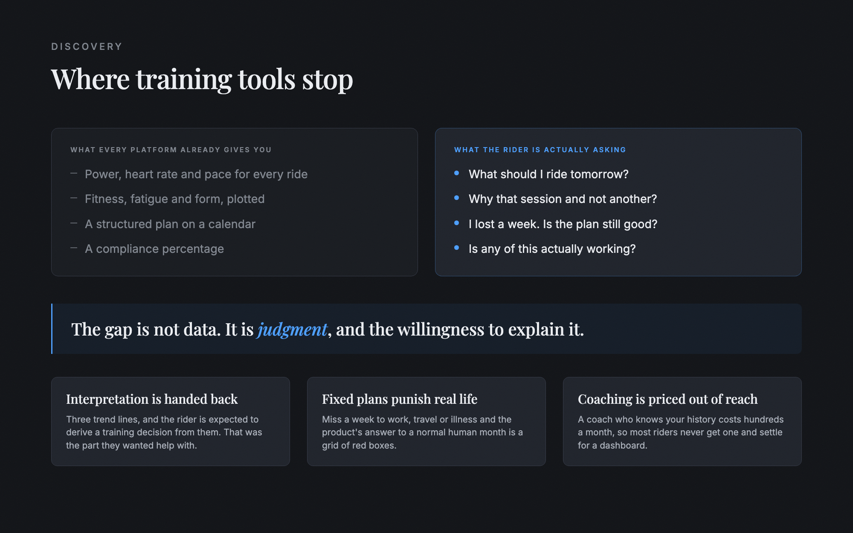
Task: Click the dash before 'Power, heart rate and pace'
Action: pos(74,173)
